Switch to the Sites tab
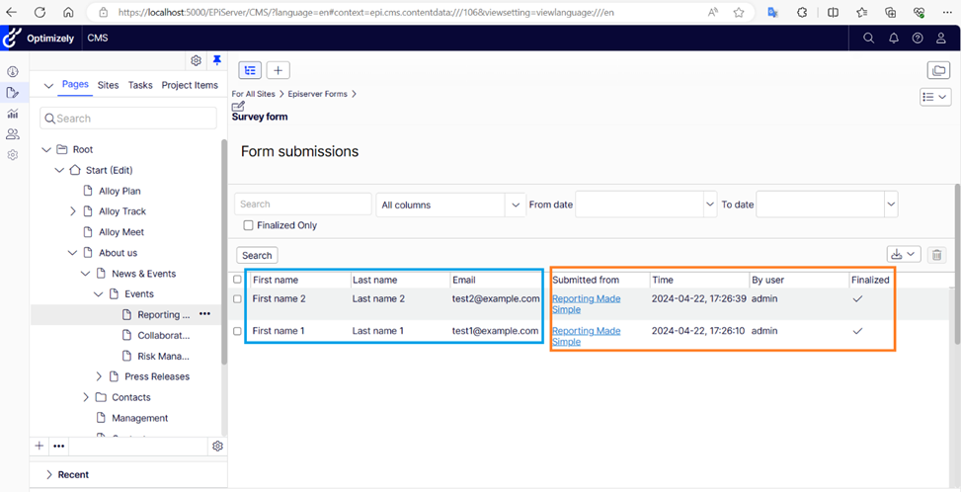961x492 pixels. pos(108,85)
